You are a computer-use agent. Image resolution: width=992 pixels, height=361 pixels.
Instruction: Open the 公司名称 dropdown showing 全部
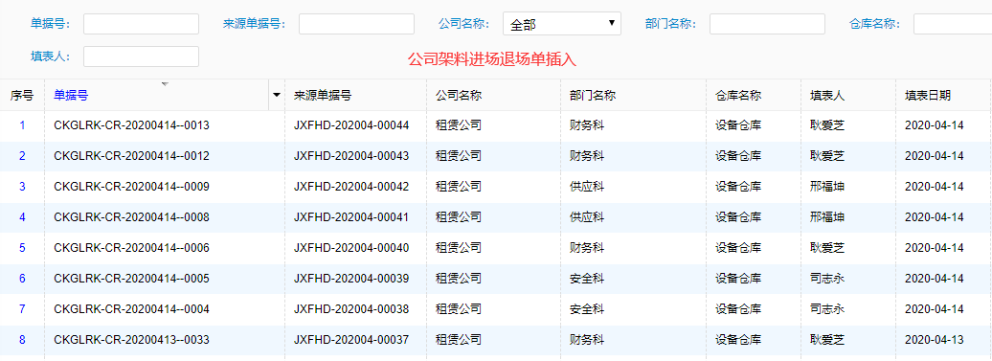[x=562, y=24]
